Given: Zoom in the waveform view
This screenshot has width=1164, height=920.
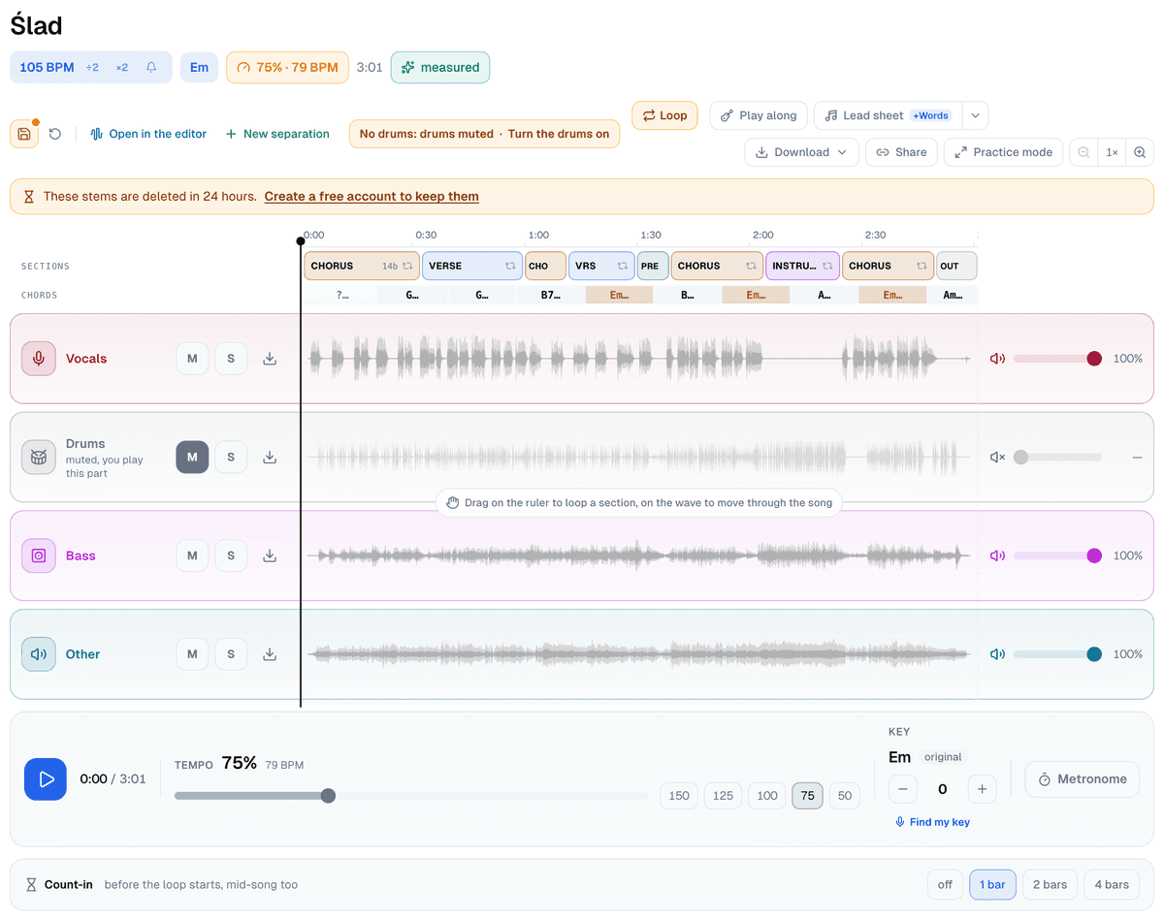Looking at the screenshot, I should pyautogui.click(x=1140, y=152).
